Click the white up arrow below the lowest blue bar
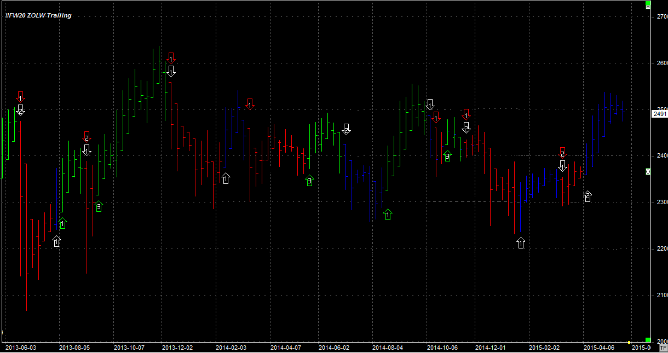The width and height of the screenshot is (668, 353). tap(521, 242)
